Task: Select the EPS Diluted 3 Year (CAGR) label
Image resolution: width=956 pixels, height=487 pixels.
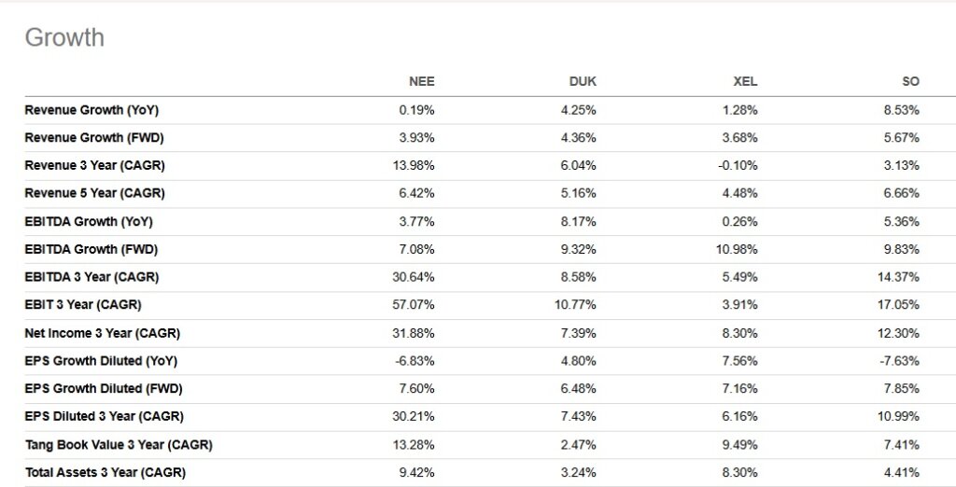Action: click(104, 417)
